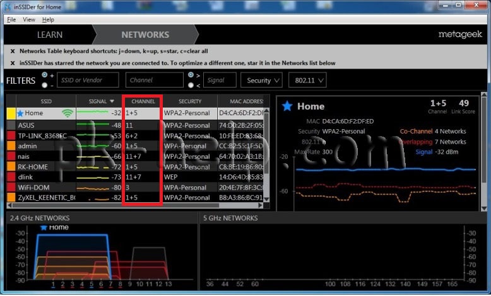
Task: Click the details panel scroll-down arrow
Action: (484, 208)
